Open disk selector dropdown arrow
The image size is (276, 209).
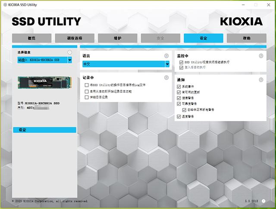click(70, 60)
